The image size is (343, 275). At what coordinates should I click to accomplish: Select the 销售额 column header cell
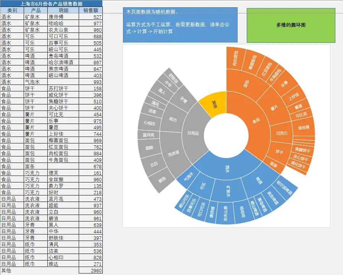click(x=90, y=10)
